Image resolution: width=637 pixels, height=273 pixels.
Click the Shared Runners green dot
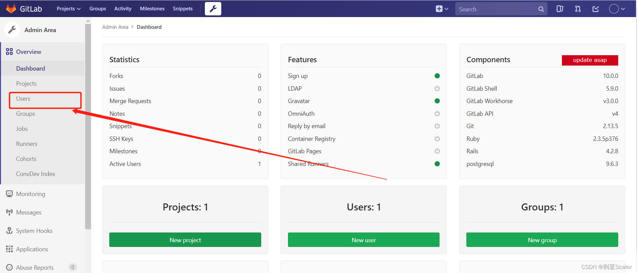point(437,164)
